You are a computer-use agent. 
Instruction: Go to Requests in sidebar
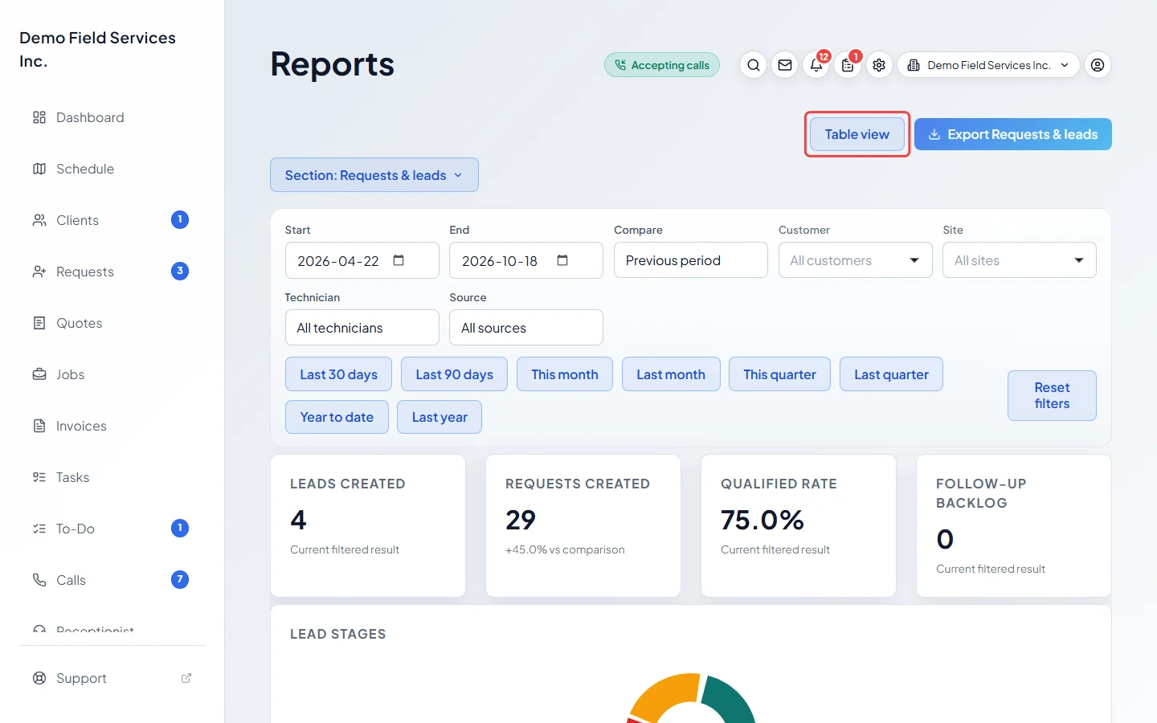point(111,272)
